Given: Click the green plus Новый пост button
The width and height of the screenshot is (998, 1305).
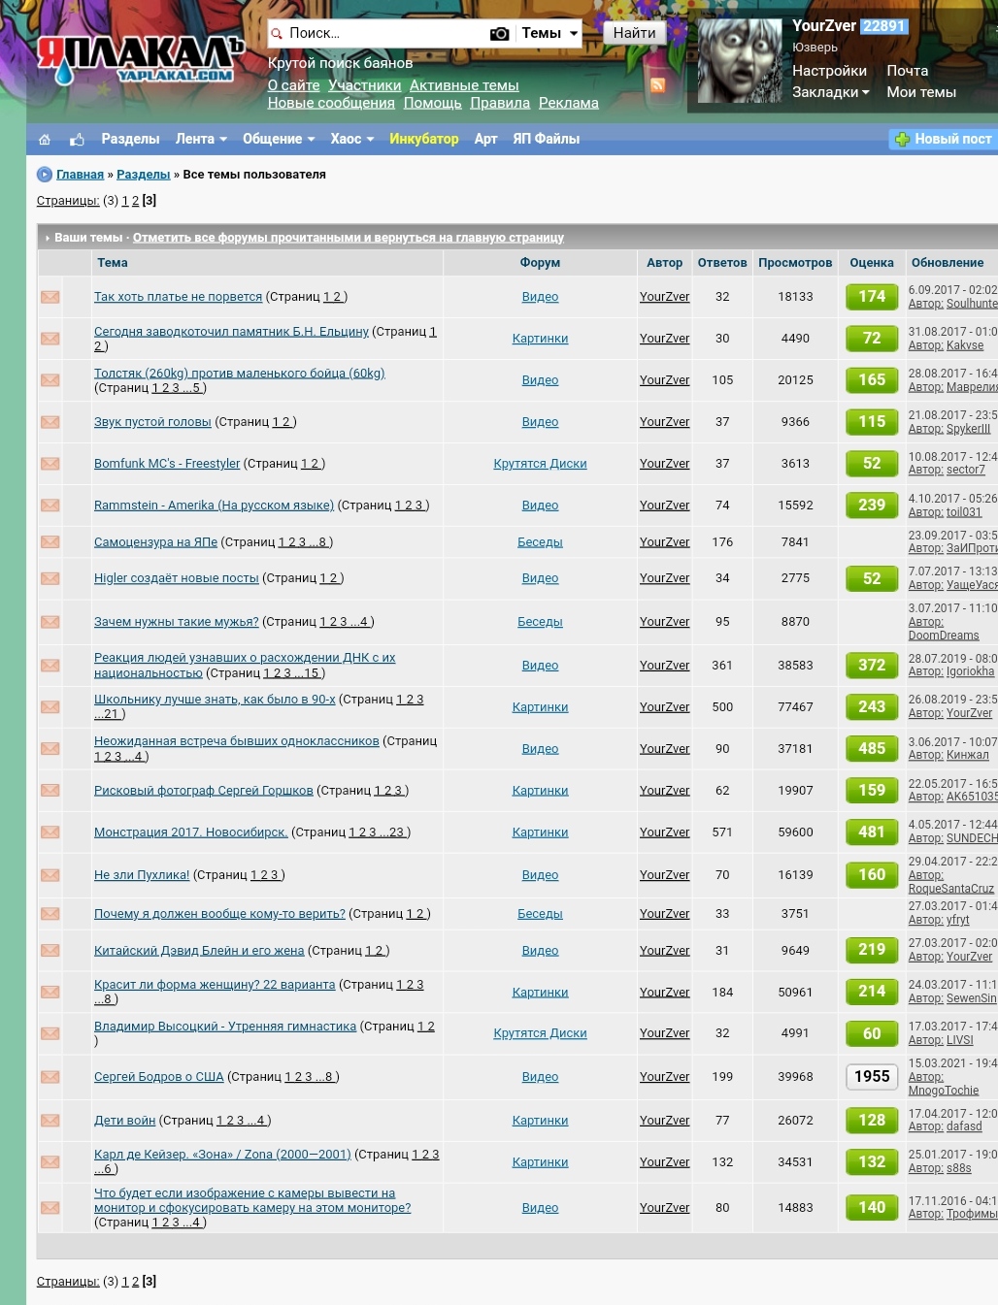Looking at the screenshot, I should tap(944, 140).
